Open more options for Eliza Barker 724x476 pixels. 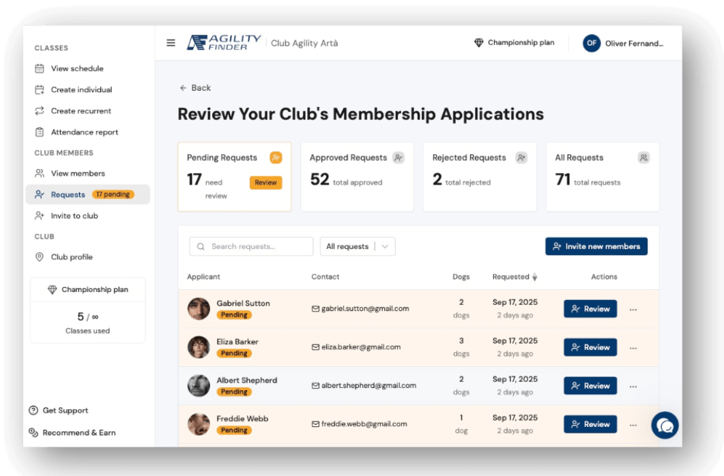click(x=633, y=348)
